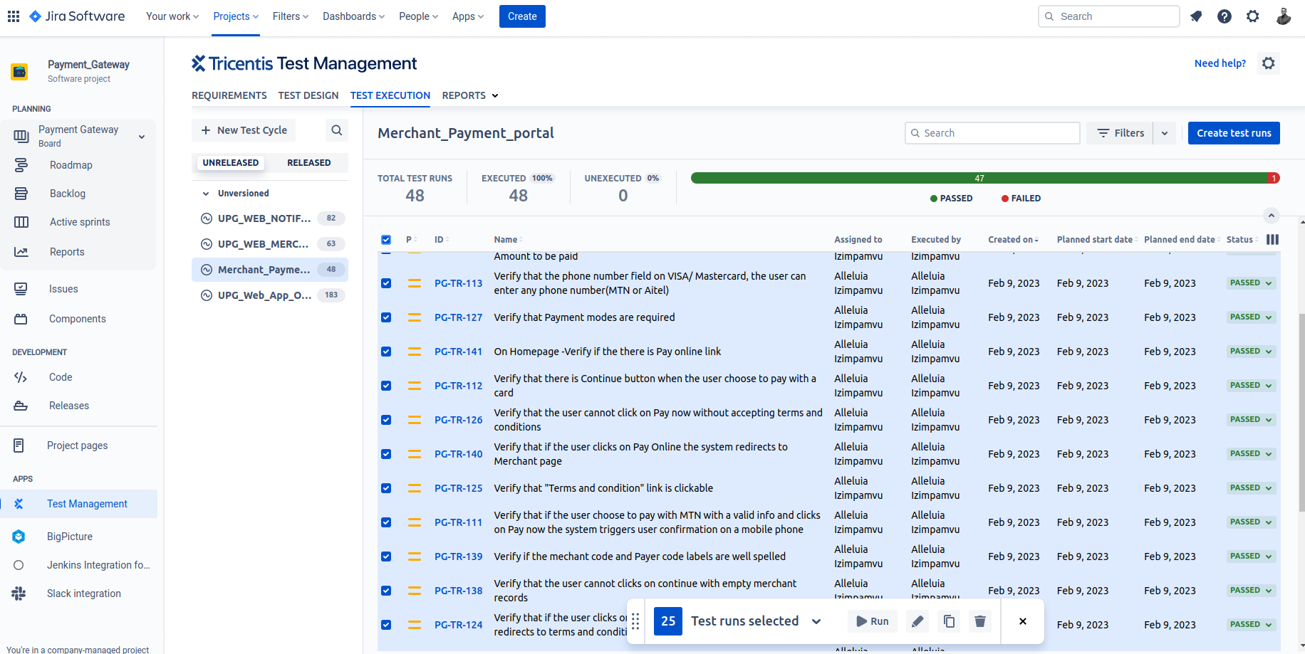The height and width of the screenshot is (654, 1305).
Task: Open Roadmap in sidebar
Action: click(x=71, y=165)
